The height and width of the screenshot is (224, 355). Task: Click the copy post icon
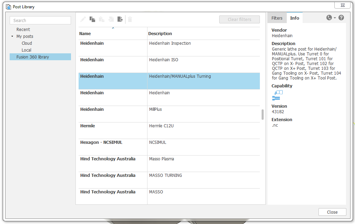tap(92, 19)
